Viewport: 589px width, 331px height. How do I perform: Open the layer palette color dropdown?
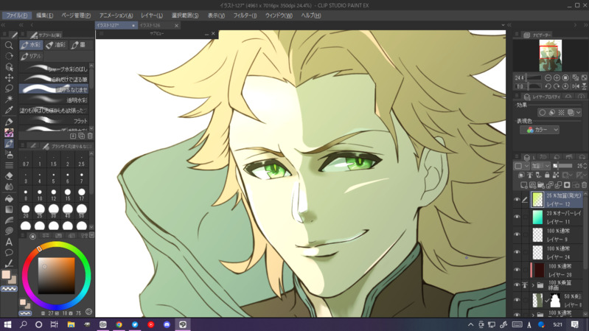(521, 166)
